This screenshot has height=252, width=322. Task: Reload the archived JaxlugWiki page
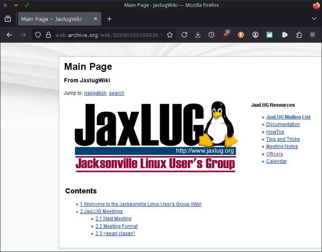pyautogui.click(x=184, y=35)
